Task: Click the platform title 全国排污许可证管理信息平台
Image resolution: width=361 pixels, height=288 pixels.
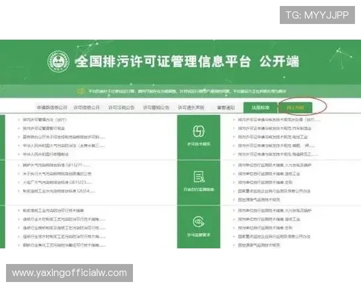Action: coord(162,62)
